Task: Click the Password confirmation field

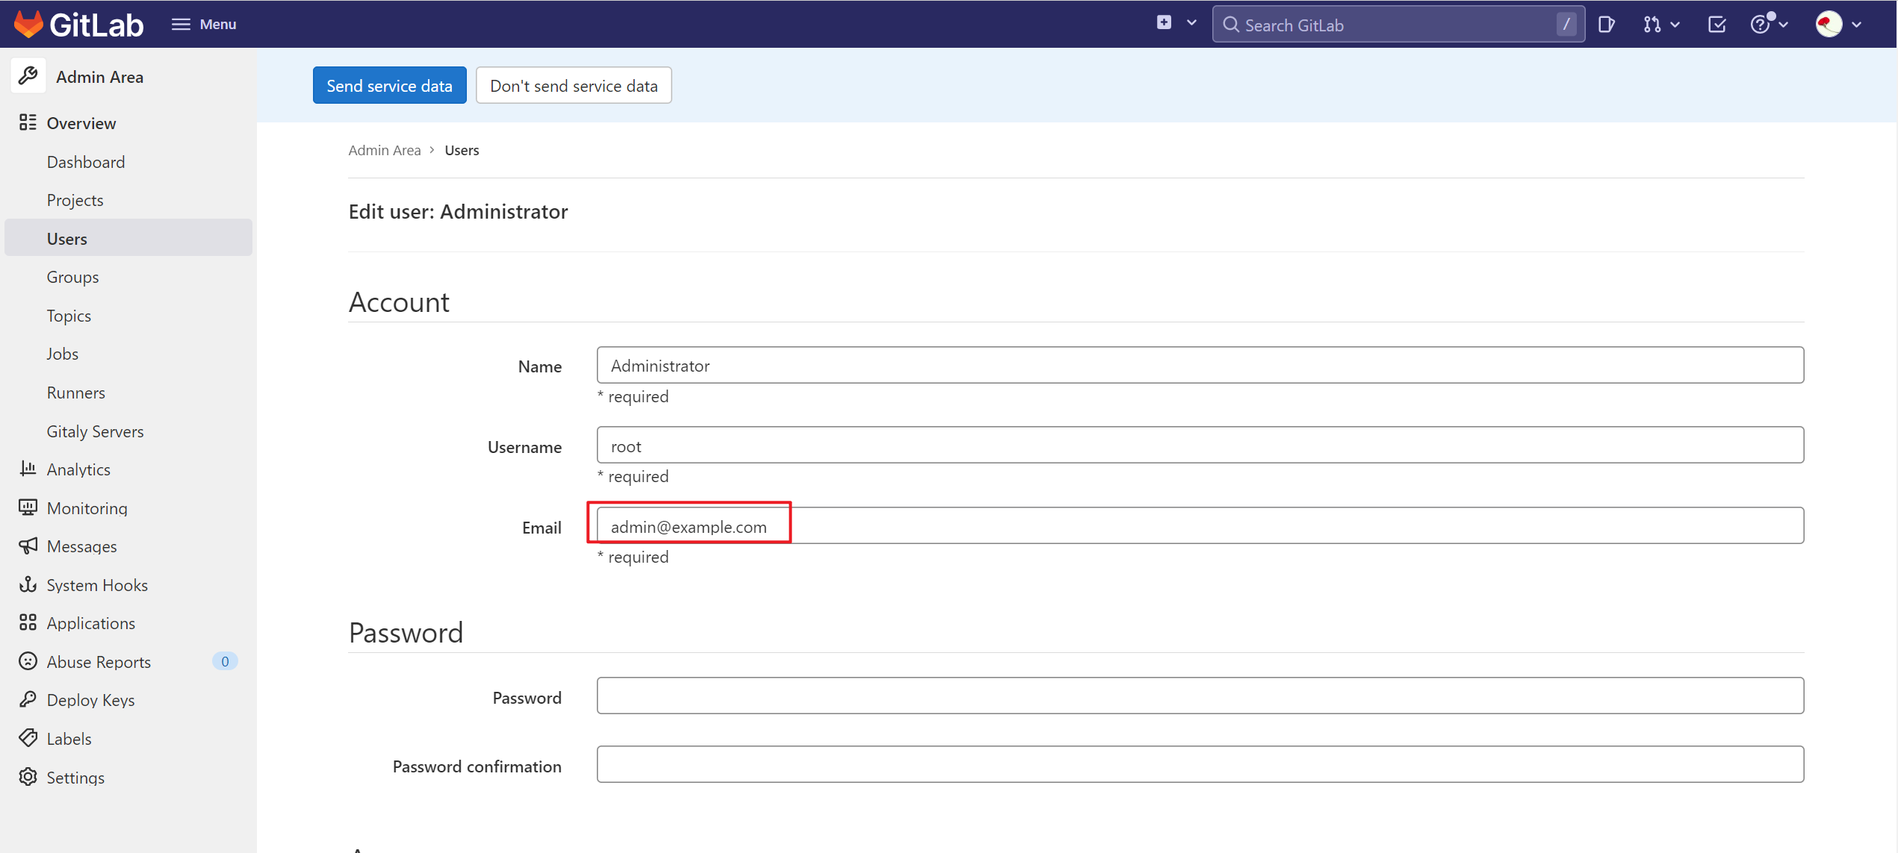Action: (x=1200, y=764)
